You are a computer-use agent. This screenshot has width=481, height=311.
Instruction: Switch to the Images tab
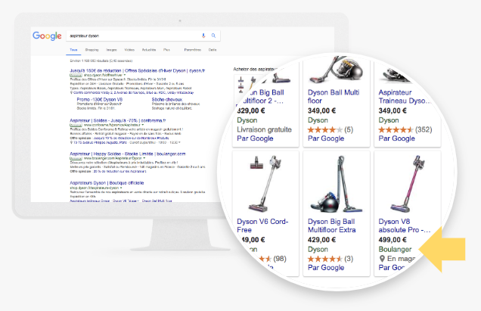[111, 50]
